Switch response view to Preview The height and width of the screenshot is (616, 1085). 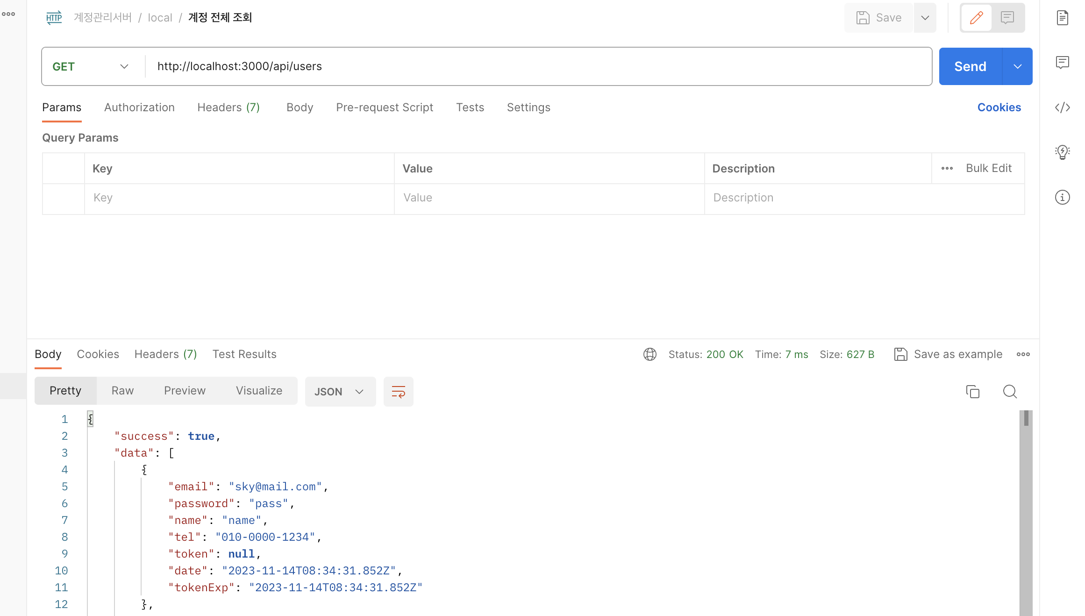coord(185,391)
